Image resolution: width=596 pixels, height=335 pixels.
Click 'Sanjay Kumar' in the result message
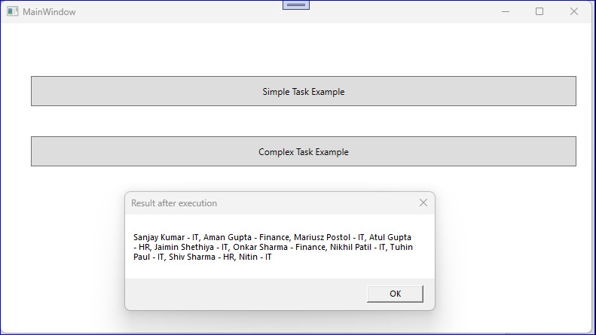coord(159,237)
